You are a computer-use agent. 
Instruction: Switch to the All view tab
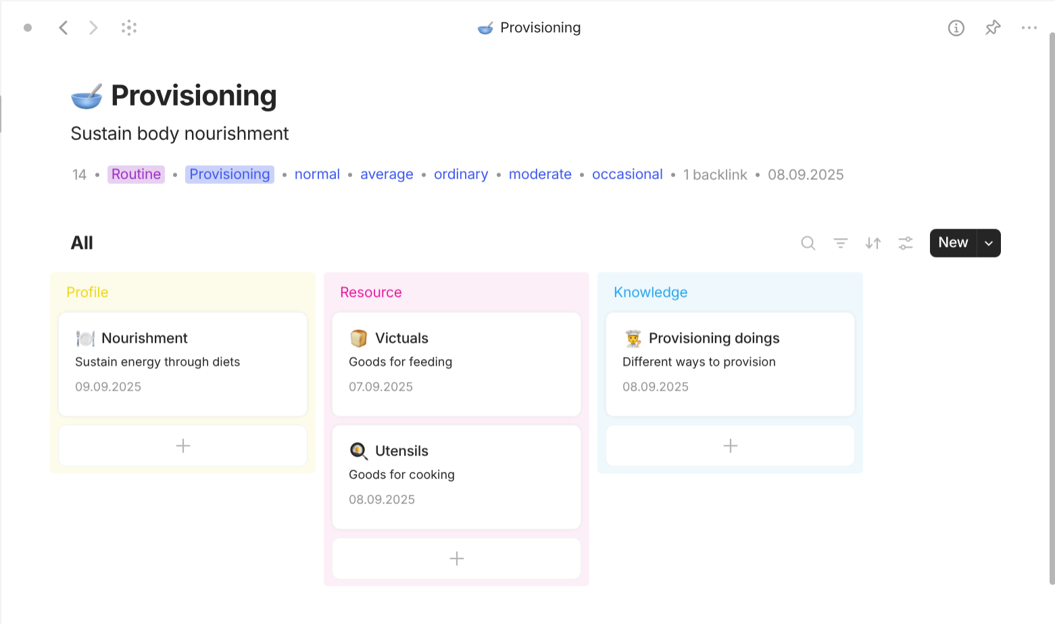(x=82, y=243)
